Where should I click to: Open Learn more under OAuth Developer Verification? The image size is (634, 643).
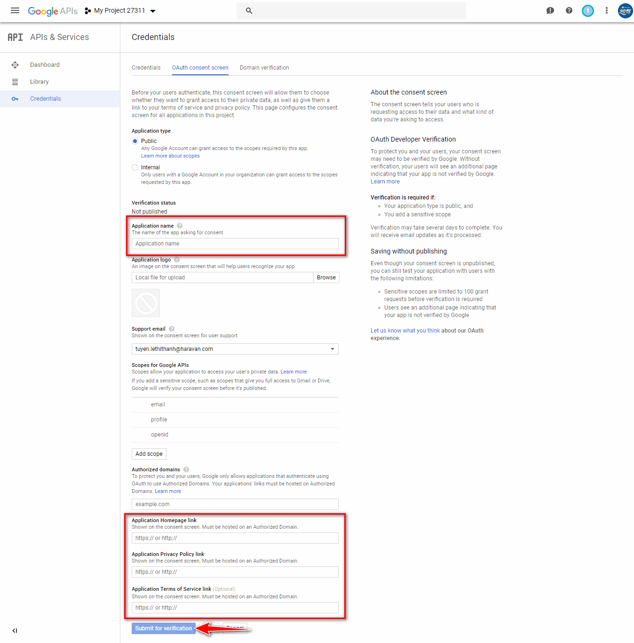[x=385, y=182]
